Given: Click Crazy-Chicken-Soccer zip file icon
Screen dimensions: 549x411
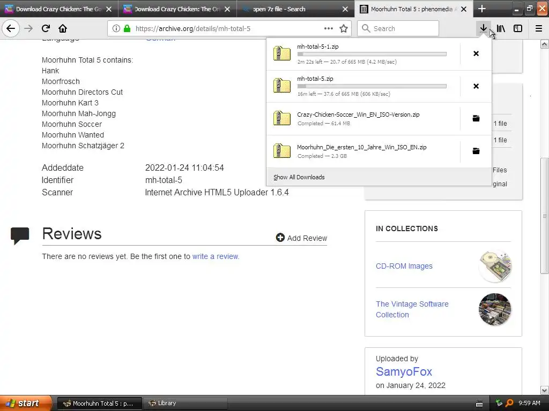Looking at the screenshot, I should [282, 118].
